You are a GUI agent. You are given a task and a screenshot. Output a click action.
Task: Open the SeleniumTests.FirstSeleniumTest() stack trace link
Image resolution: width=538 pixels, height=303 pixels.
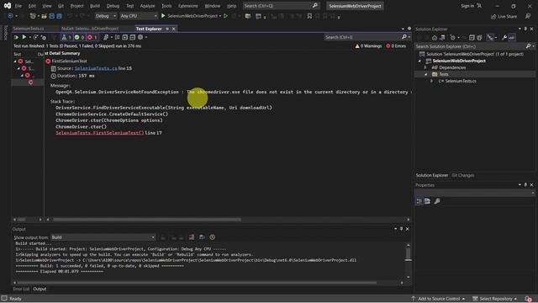100,133
